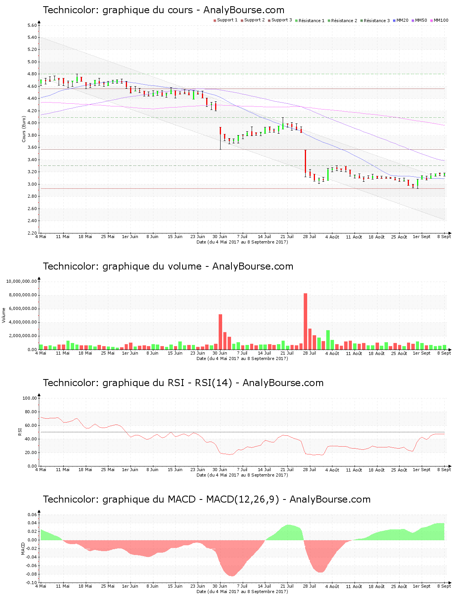Click '1er Juin' date on RSI chart axis
Viewport: 466px width, 602px height.
tap(130, 470)
